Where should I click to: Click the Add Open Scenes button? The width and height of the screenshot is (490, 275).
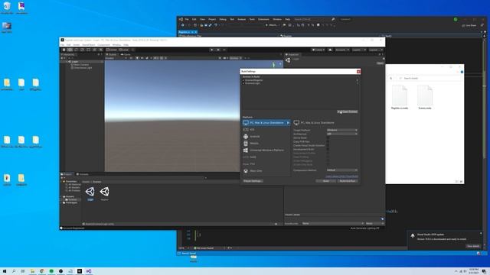(x=348, y=112)
